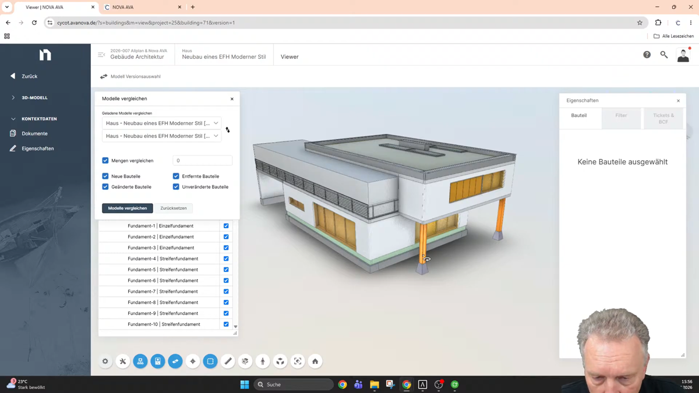
Task: Reset view with the home icon
Action: tap(315, 362)
